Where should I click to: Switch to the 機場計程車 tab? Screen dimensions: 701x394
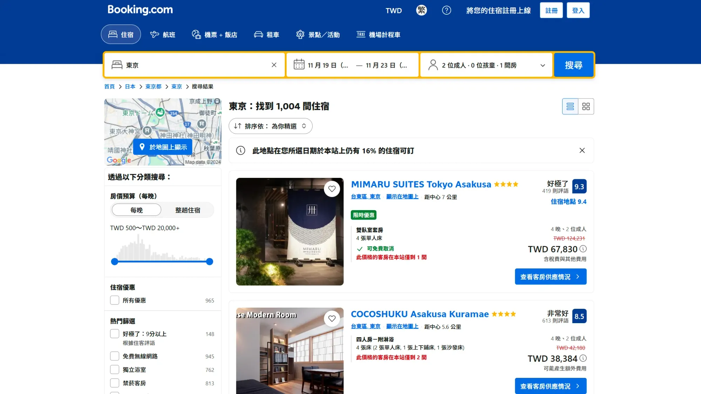[x=379, y=34]
